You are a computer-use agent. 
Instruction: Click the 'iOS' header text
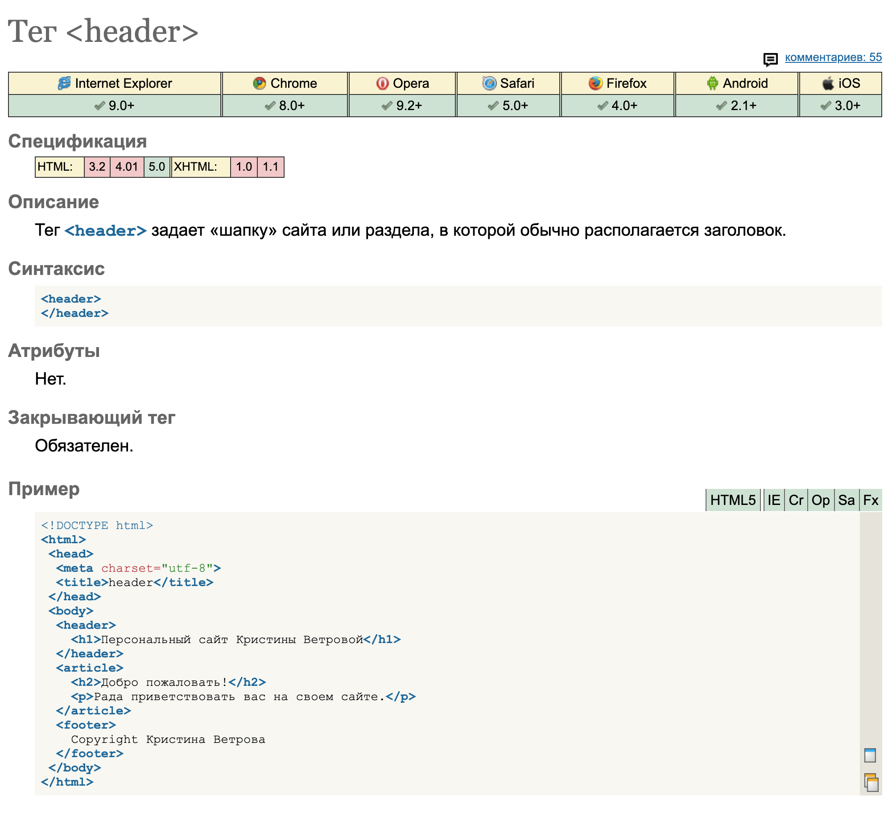point(849,83)
